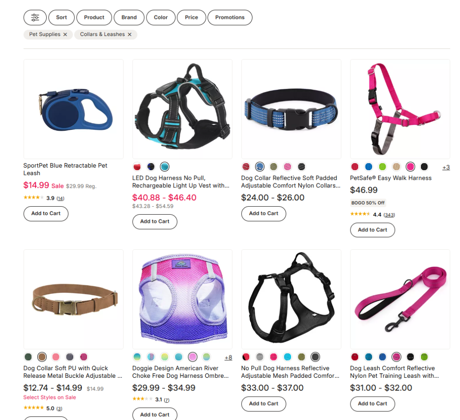Screen dimensions: 460x420
Task: Open the pink Dog Leash product image
Action: 400,299
